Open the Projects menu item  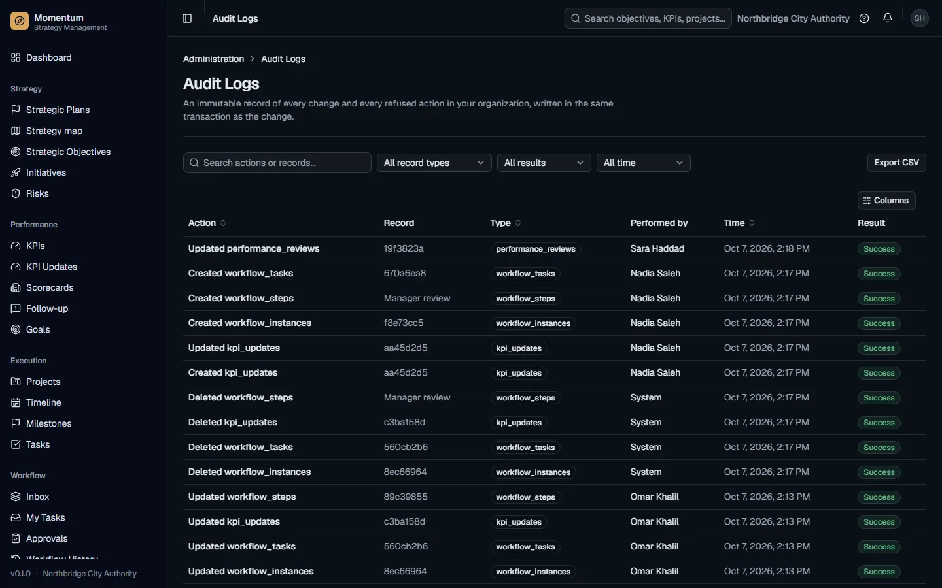click(83, 382)
